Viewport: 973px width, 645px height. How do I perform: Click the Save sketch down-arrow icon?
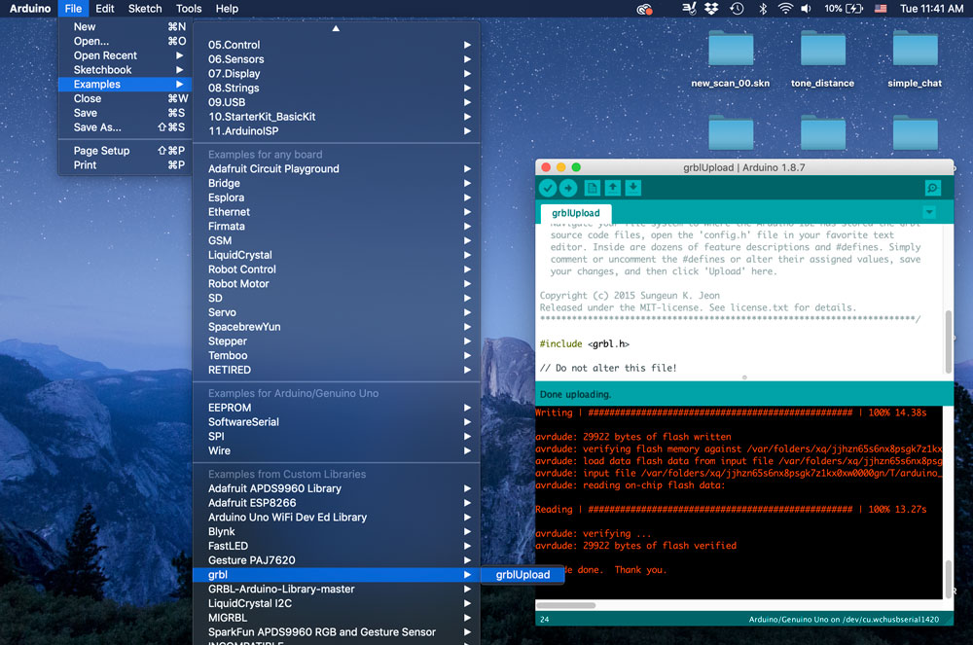tap(633, 188)
